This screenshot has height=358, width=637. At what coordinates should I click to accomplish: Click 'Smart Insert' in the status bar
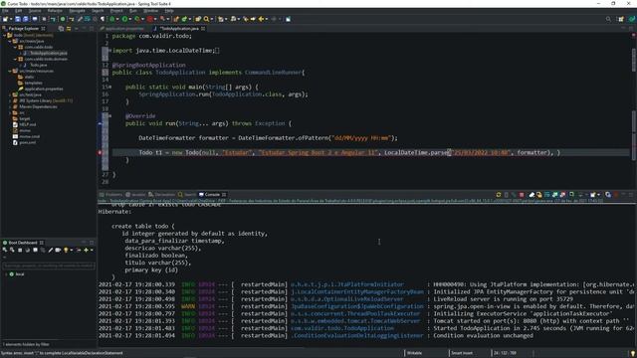462,353
